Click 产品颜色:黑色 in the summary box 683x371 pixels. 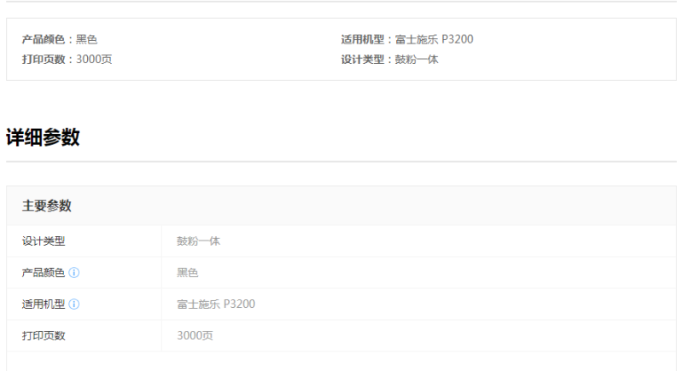tap(60, 39)
